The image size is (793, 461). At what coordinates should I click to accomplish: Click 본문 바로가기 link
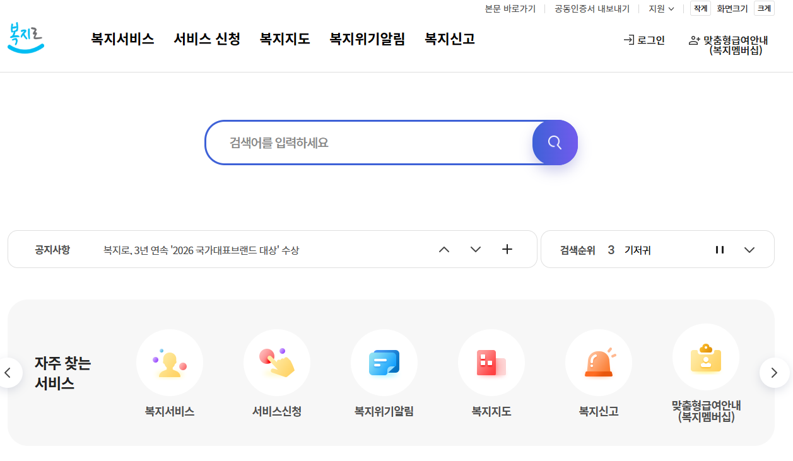pos(510,9)
